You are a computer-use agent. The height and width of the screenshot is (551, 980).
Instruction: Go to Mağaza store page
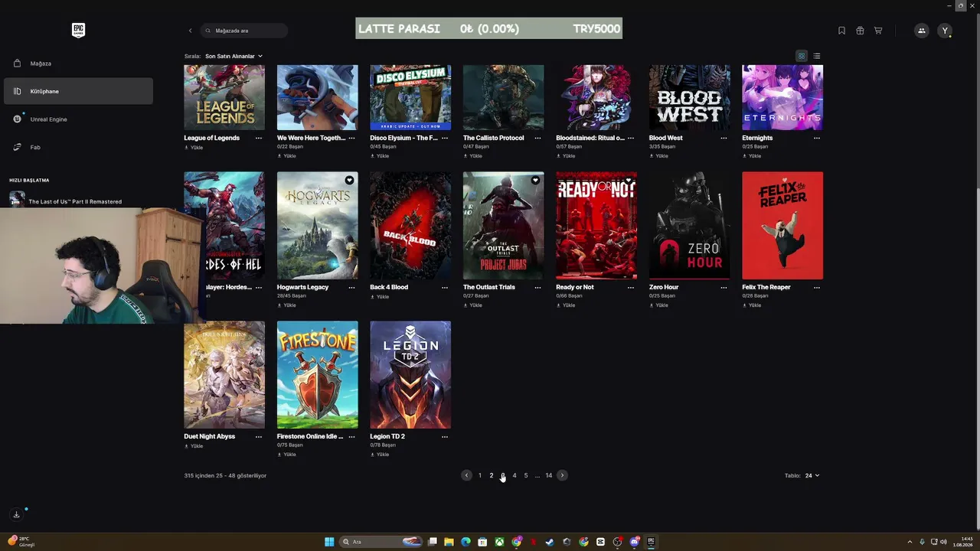click(x=78, y=64)
